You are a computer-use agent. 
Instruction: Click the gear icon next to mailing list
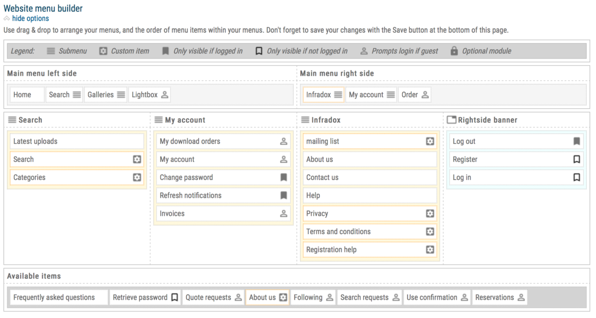pos(430,141)
